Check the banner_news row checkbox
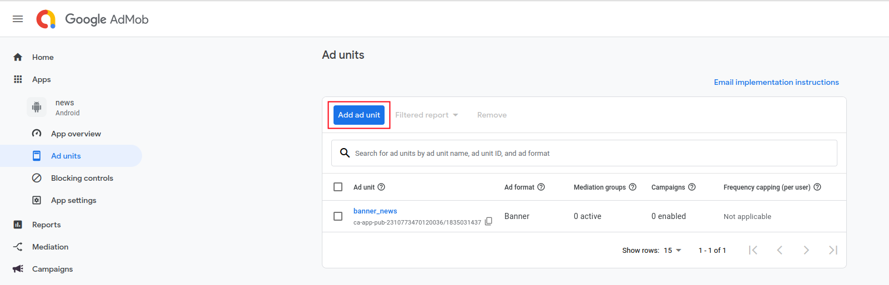 coord(338,216)
